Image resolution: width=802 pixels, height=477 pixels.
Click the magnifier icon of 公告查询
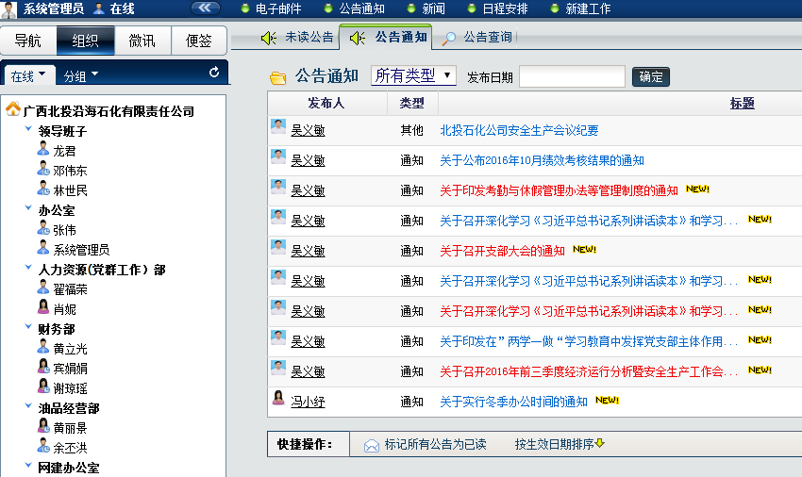[x=448, y=39]
